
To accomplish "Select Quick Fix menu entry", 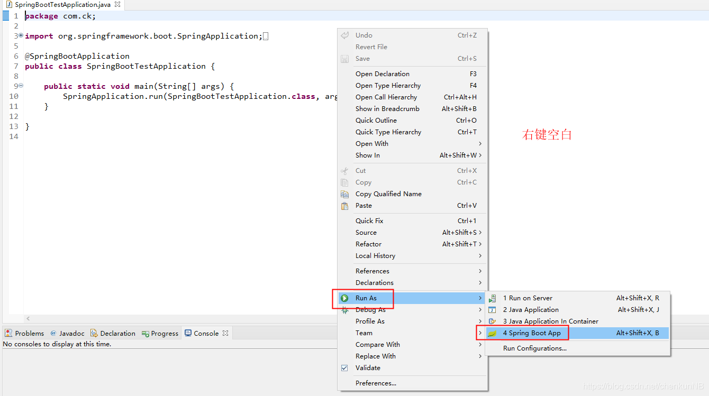I will pyautogui.click(x=413, y=221).
